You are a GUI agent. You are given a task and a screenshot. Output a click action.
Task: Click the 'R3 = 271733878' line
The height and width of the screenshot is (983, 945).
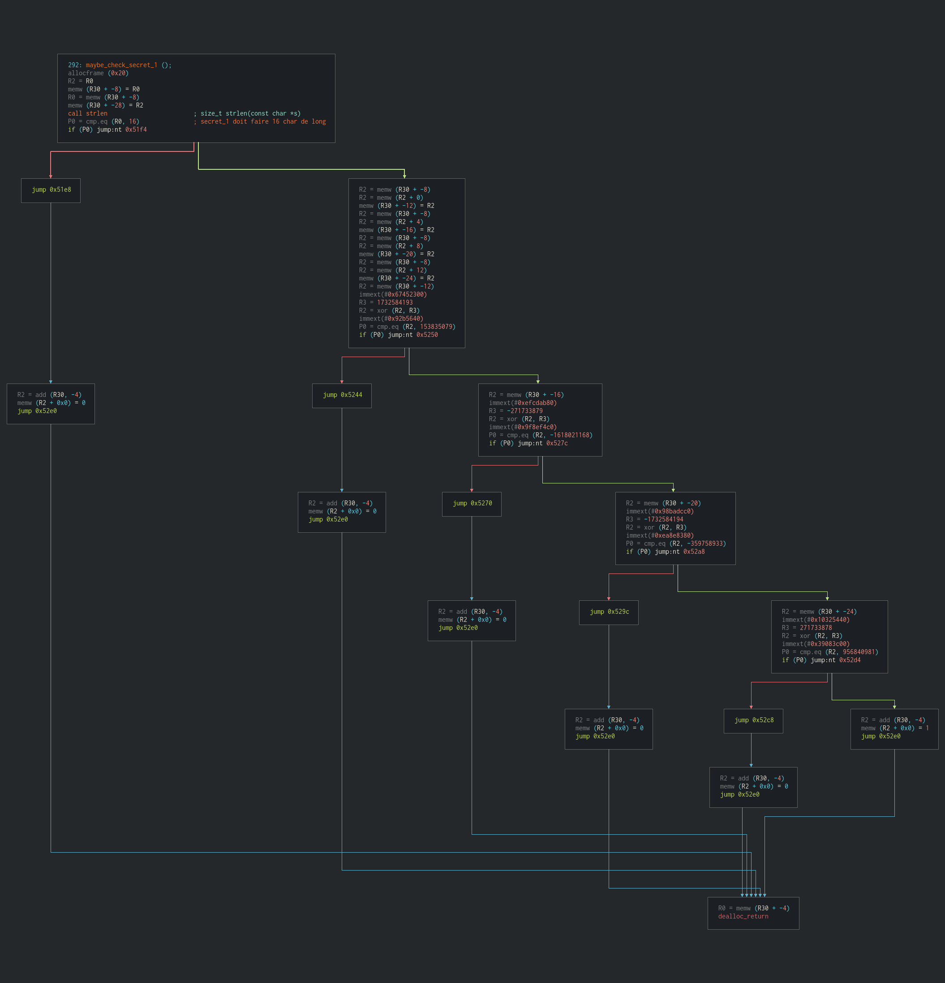click(x=807, y=628)
